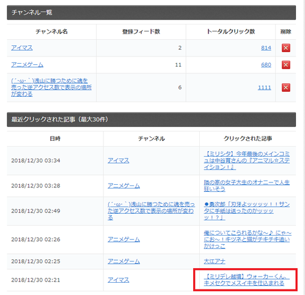Open アニメゲーム channel in 02:25 row
Viewport: 305px width, 295px height.
click(x=123, y=261)
